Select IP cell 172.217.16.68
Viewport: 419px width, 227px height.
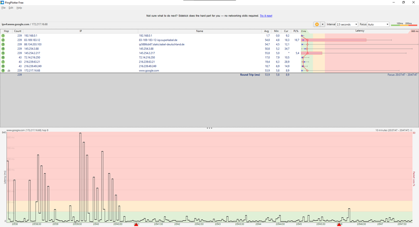(x=32, y=70)
